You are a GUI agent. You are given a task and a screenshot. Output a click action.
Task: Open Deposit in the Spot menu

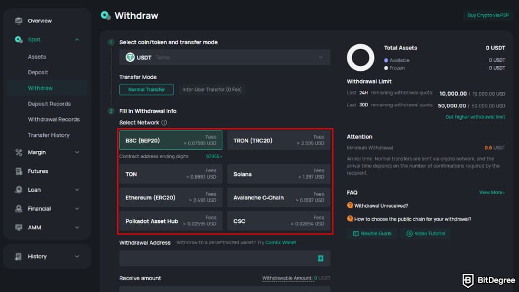[x=38, y=72]
